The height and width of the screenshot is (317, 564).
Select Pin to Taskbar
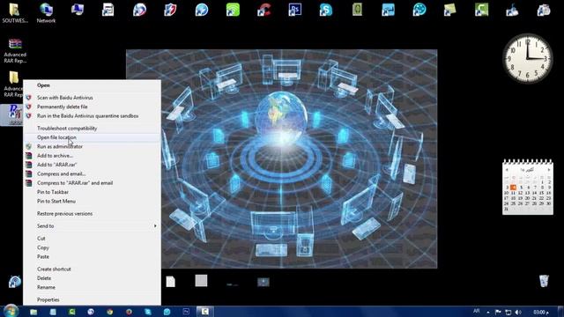click(92, 192)
